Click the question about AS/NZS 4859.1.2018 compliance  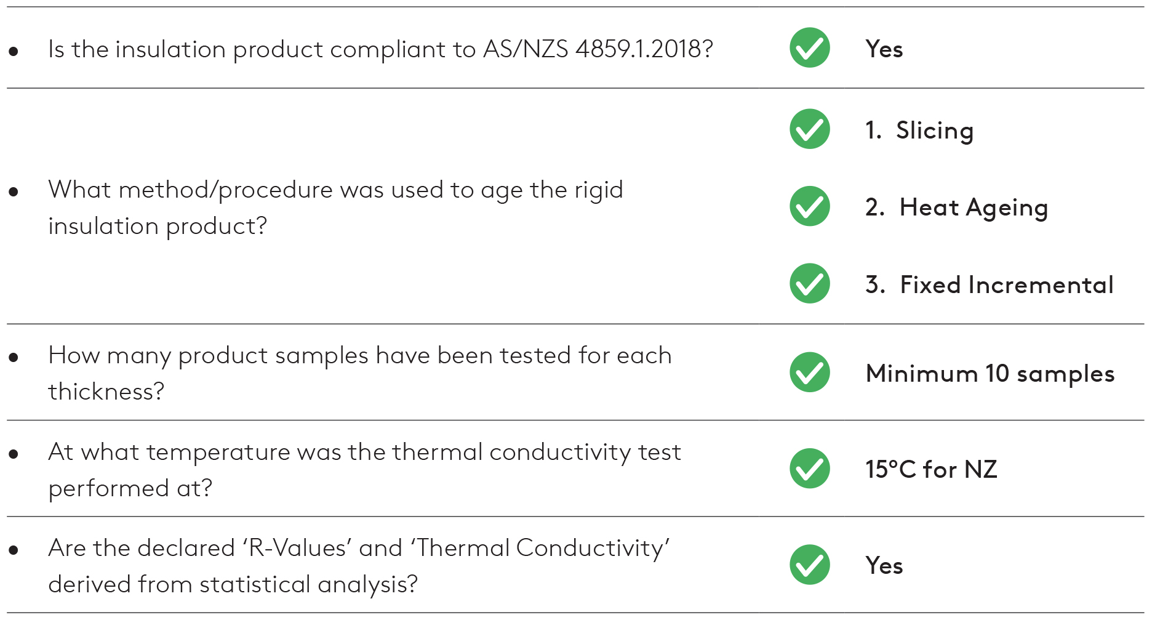coord(381,49)
